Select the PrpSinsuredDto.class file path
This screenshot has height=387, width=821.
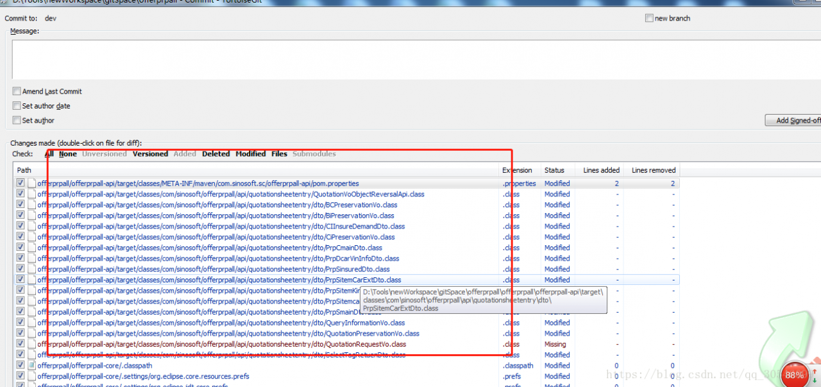[x=214, y=269]
